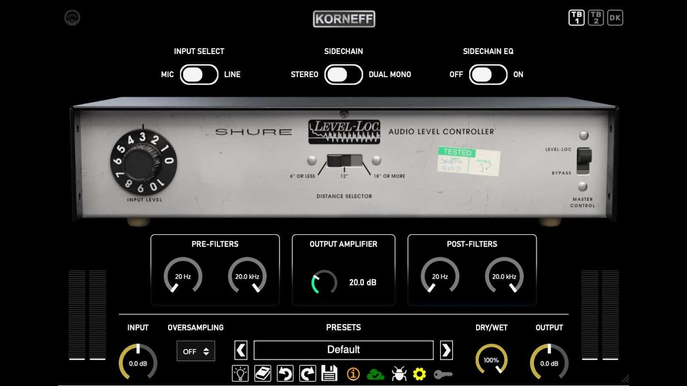The image size is (687, 386).
Task: Open the manual book icon
Action: pos(262,373)
